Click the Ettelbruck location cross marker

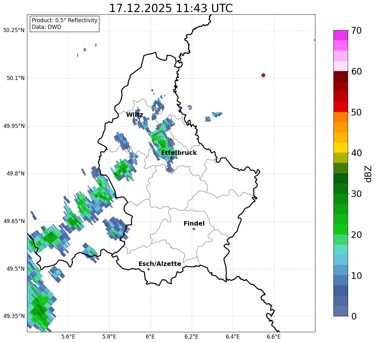click(x=171, y=158)
